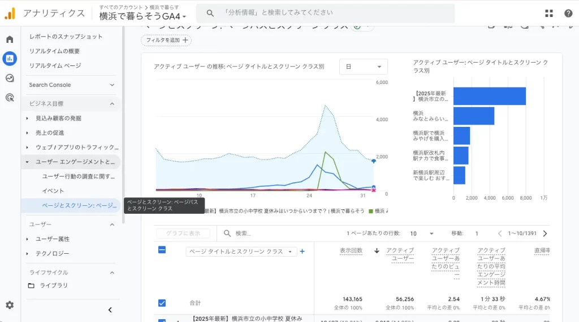Click the table search magnifier icon
Image resolution: width=579 pixels, height=322 pixels.
click(x=227, y=233)
